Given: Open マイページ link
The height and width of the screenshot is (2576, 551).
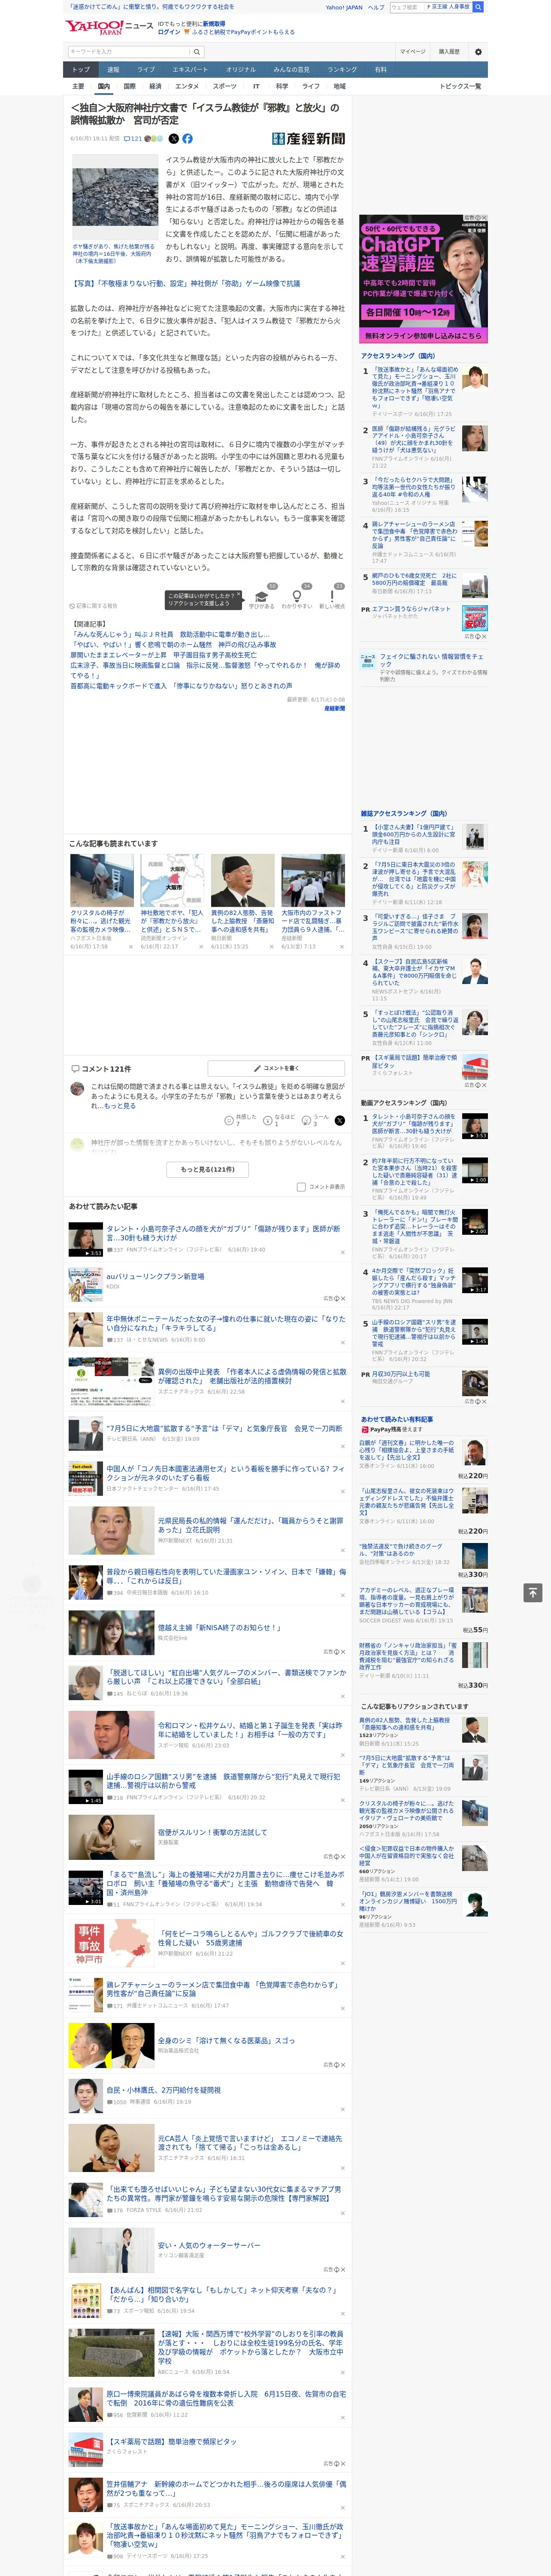Looking at the screenshot, I should point(413,52).
